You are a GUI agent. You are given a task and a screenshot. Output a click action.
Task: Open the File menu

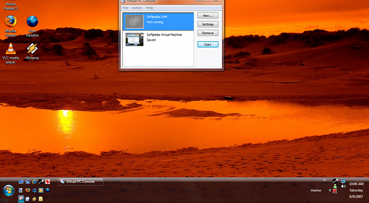click(x=125, y=8)
